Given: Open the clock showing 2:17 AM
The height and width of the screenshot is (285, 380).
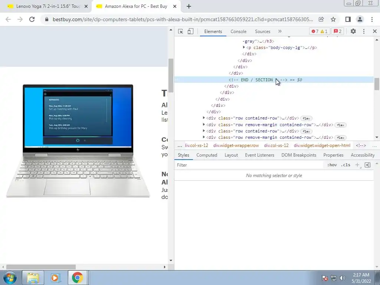Looking at the screenshot, I should coord(361,278).
